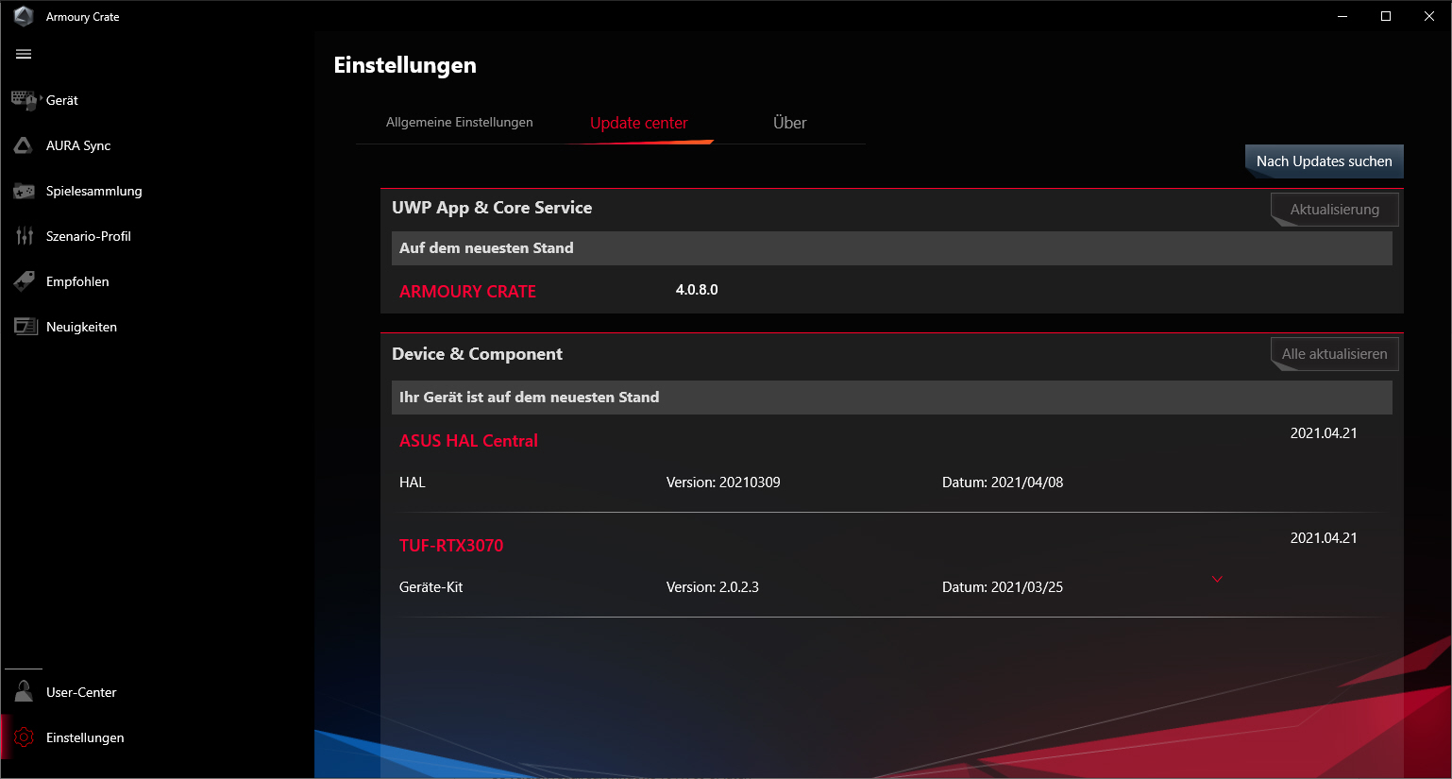1452x779 pixels.
Task: Click ARMOURY CRATE entry name
Action: 467,292
